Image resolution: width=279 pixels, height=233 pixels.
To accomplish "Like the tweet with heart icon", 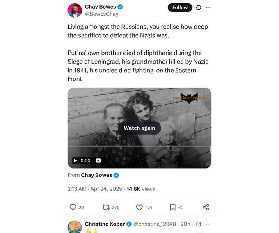I will click(x=139, y=207).
